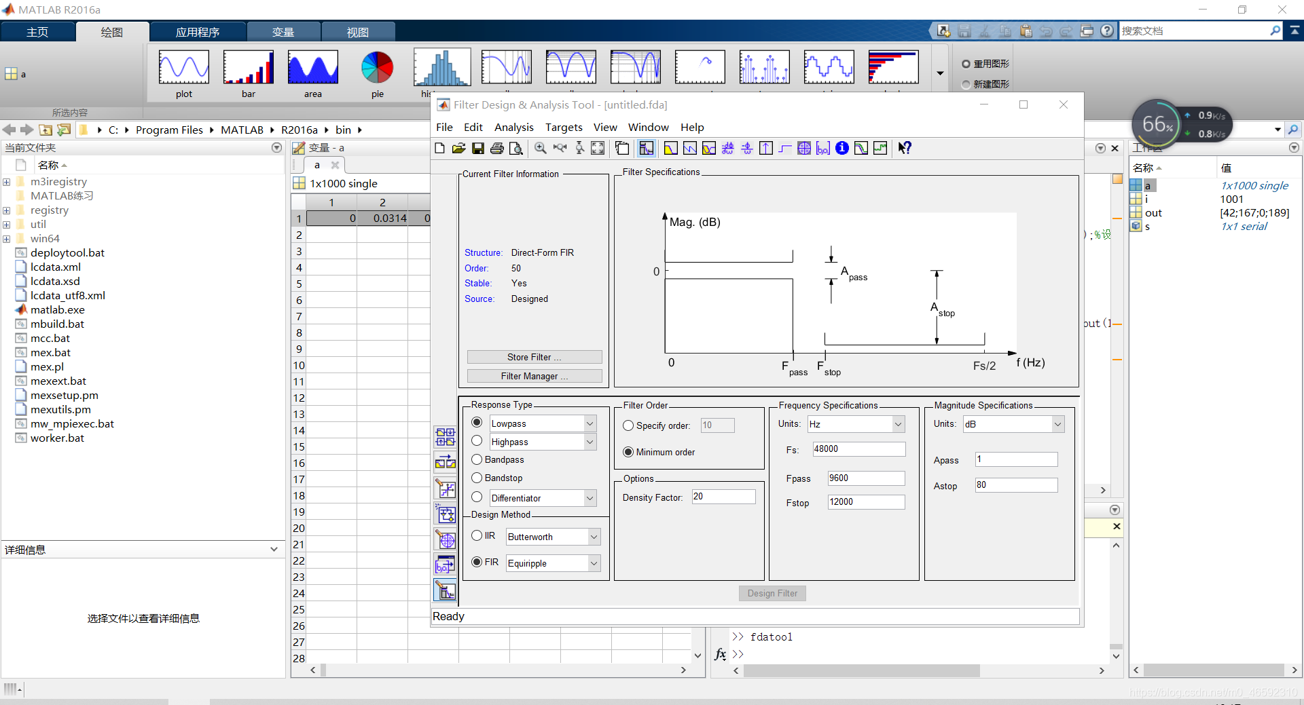The height and width of the screenshot is (705, 1304).
Task: Display the Phase Response plot
Action: point(689,148)
